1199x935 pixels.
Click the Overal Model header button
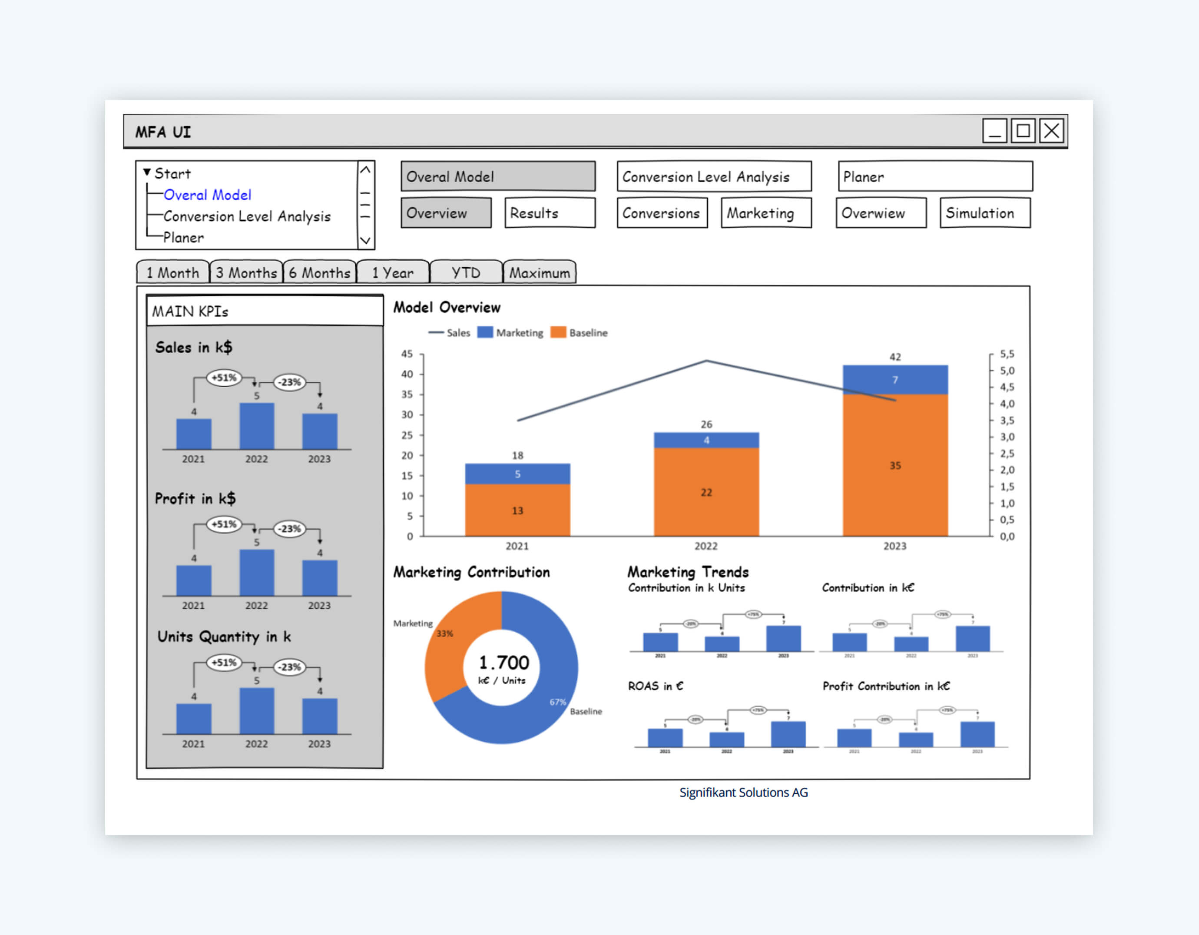[497, 176]
